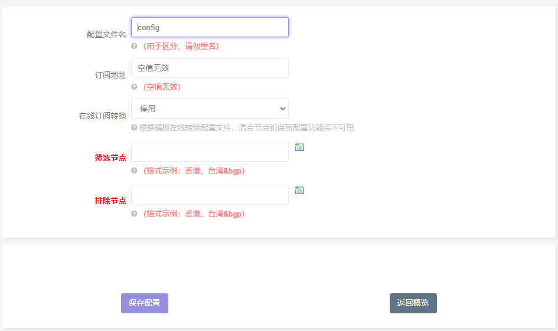Click the empty 筛选节点 input box
558x331 pixels.
pos(210,152)
